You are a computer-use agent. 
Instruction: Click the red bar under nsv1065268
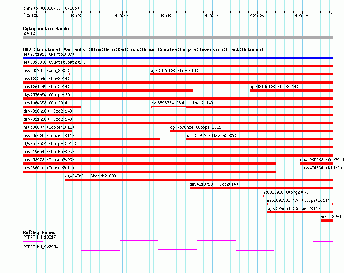pos(317,164)
